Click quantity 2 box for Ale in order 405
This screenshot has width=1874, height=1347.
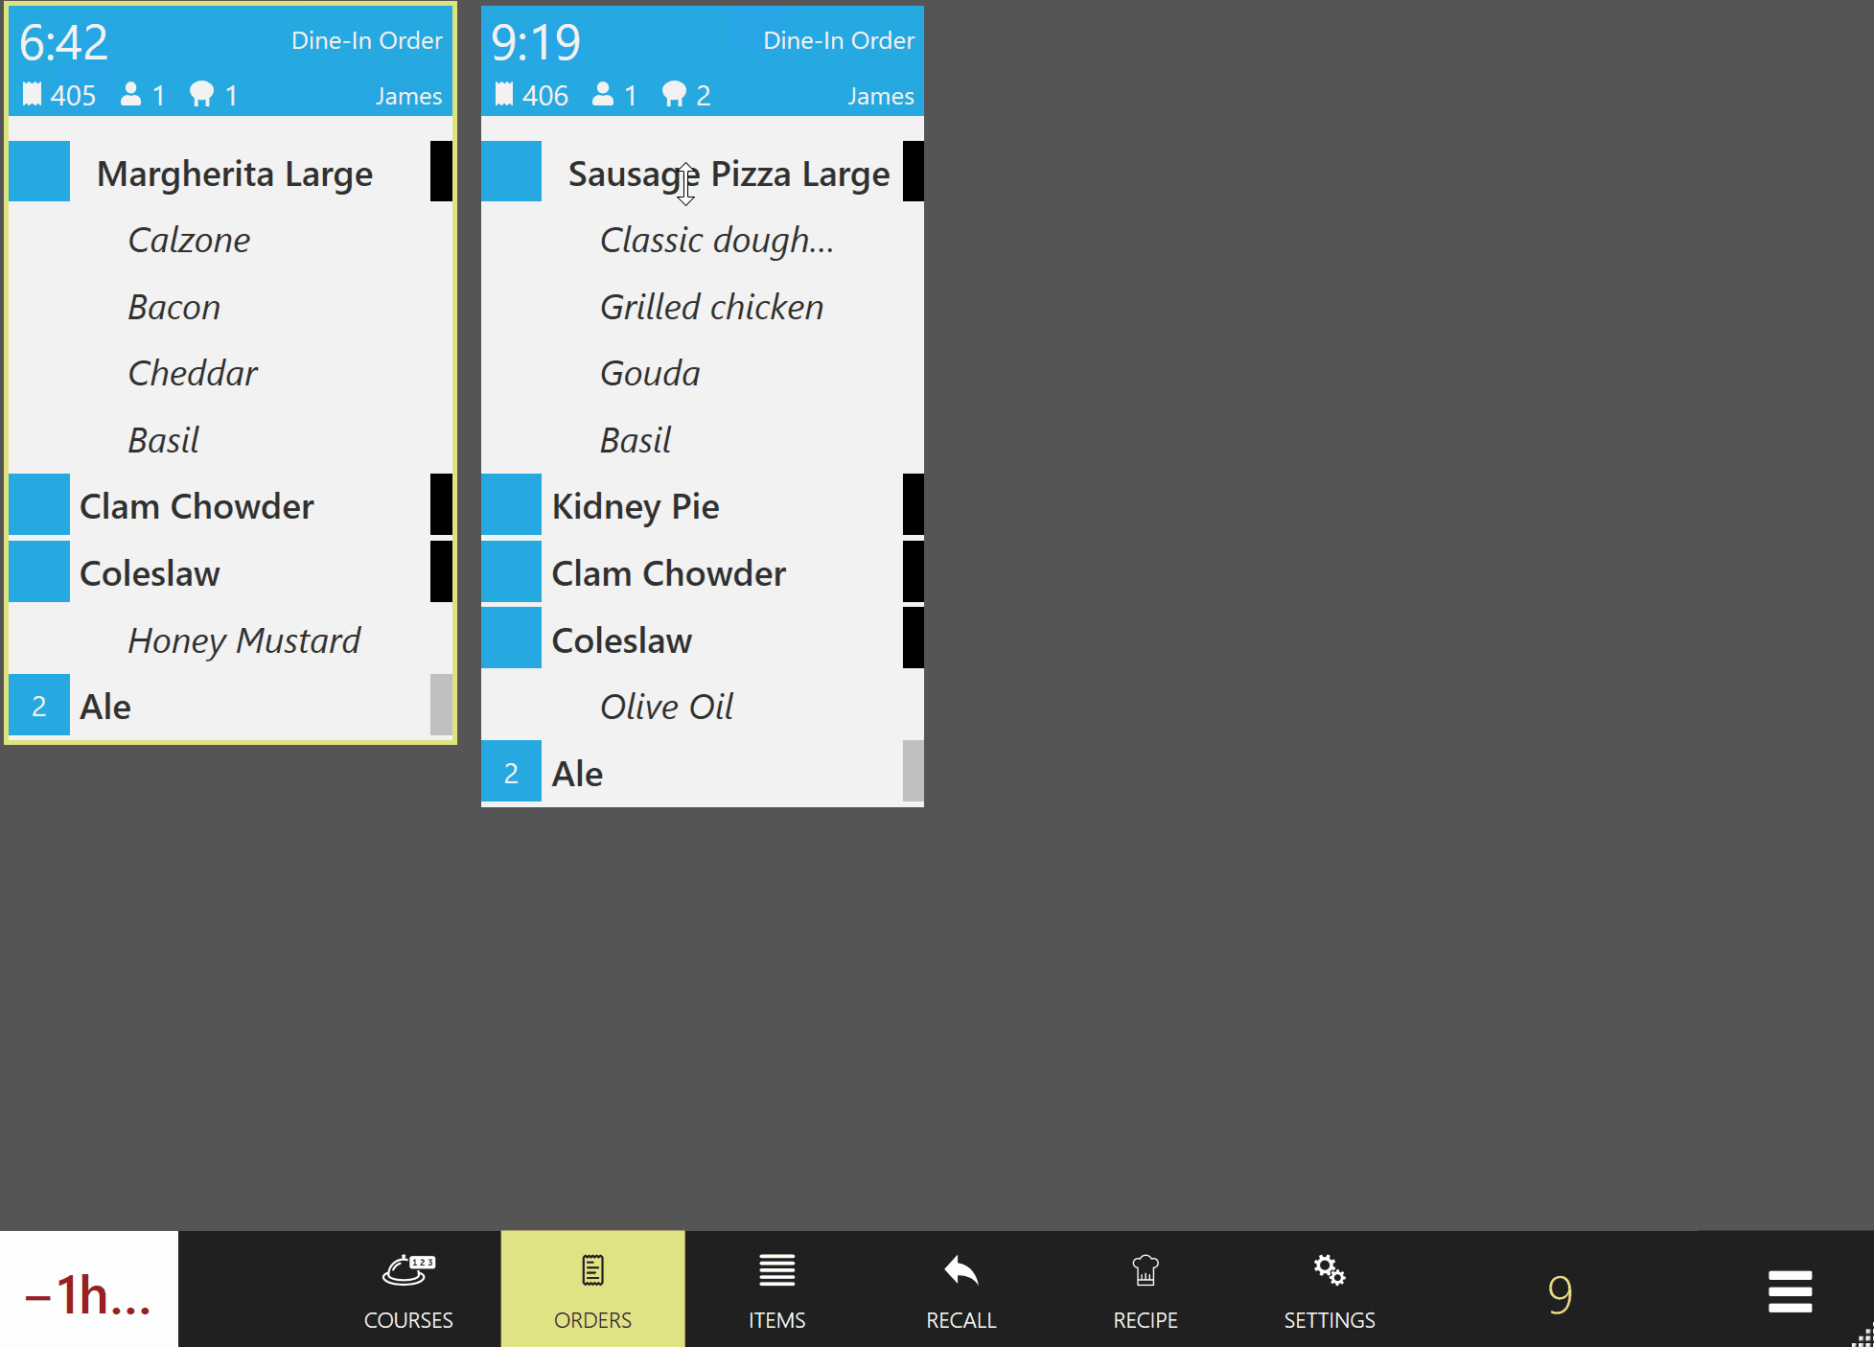[39, 706]
